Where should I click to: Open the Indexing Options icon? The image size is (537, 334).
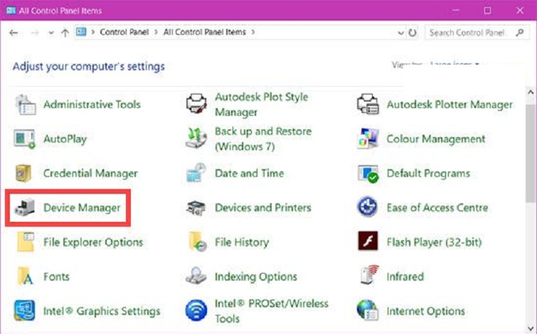196,276
